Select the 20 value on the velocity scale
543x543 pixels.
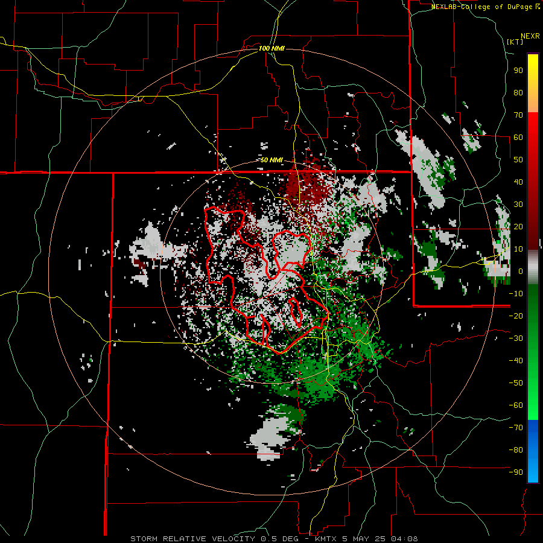[x=518, y=227]
